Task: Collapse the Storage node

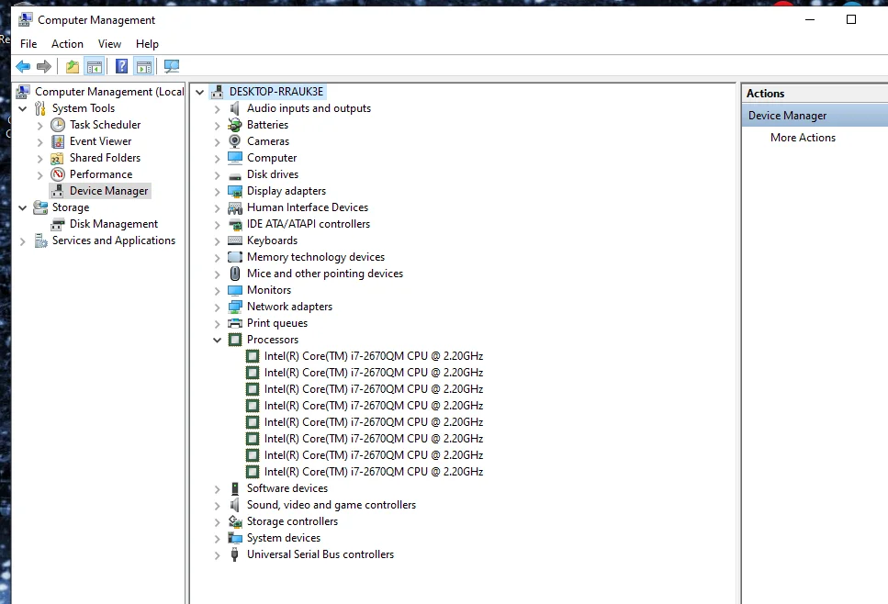Action: [x=23, y=207]
